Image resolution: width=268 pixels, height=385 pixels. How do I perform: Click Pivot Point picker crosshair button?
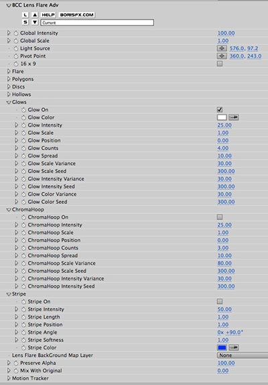pos(222,56)
